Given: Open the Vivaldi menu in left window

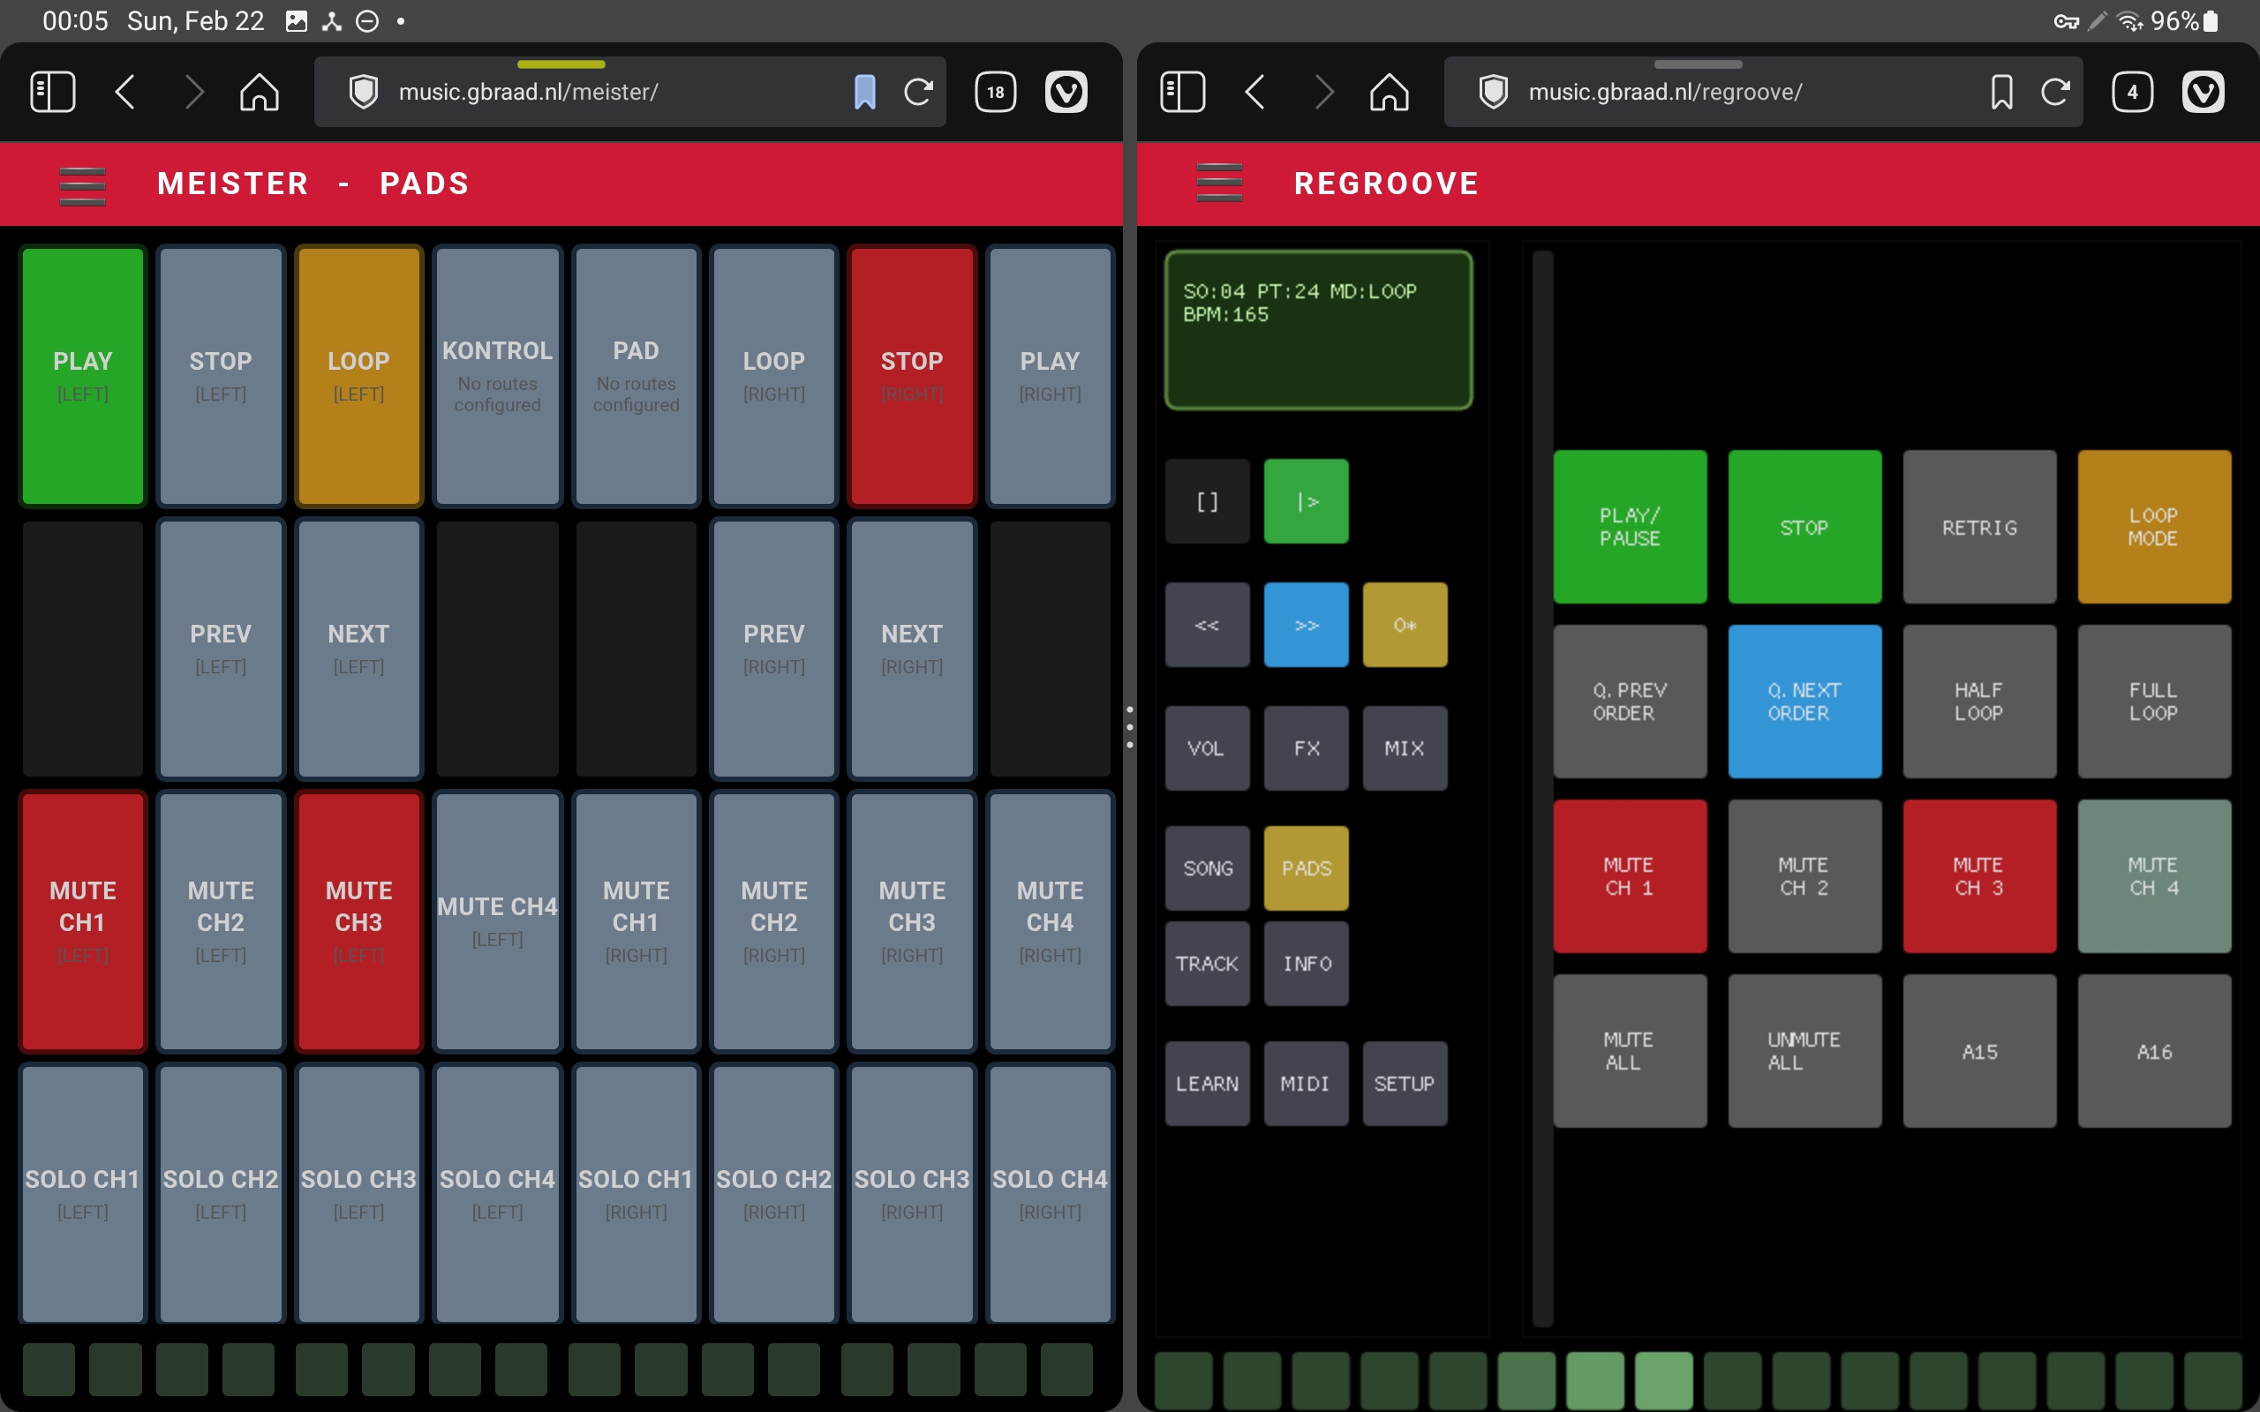Looking at the screenshot, I should pos(1066,92).
